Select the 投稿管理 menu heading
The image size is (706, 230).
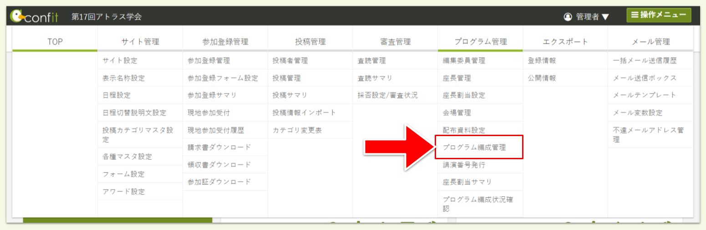coord(310,42)
